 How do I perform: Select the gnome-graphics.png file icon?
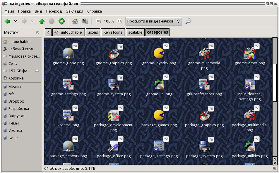point(114,53)
